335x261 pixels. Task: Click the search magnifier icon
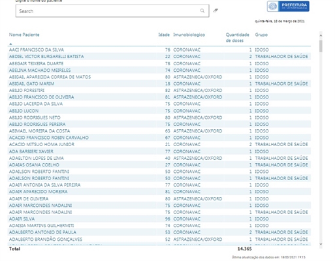point(202,11)
